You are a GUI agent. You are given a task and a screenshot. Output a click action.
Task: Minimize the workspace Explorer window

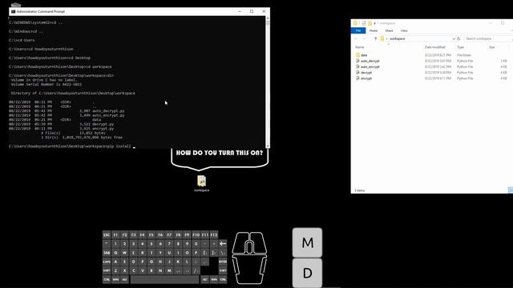(491, 23)
